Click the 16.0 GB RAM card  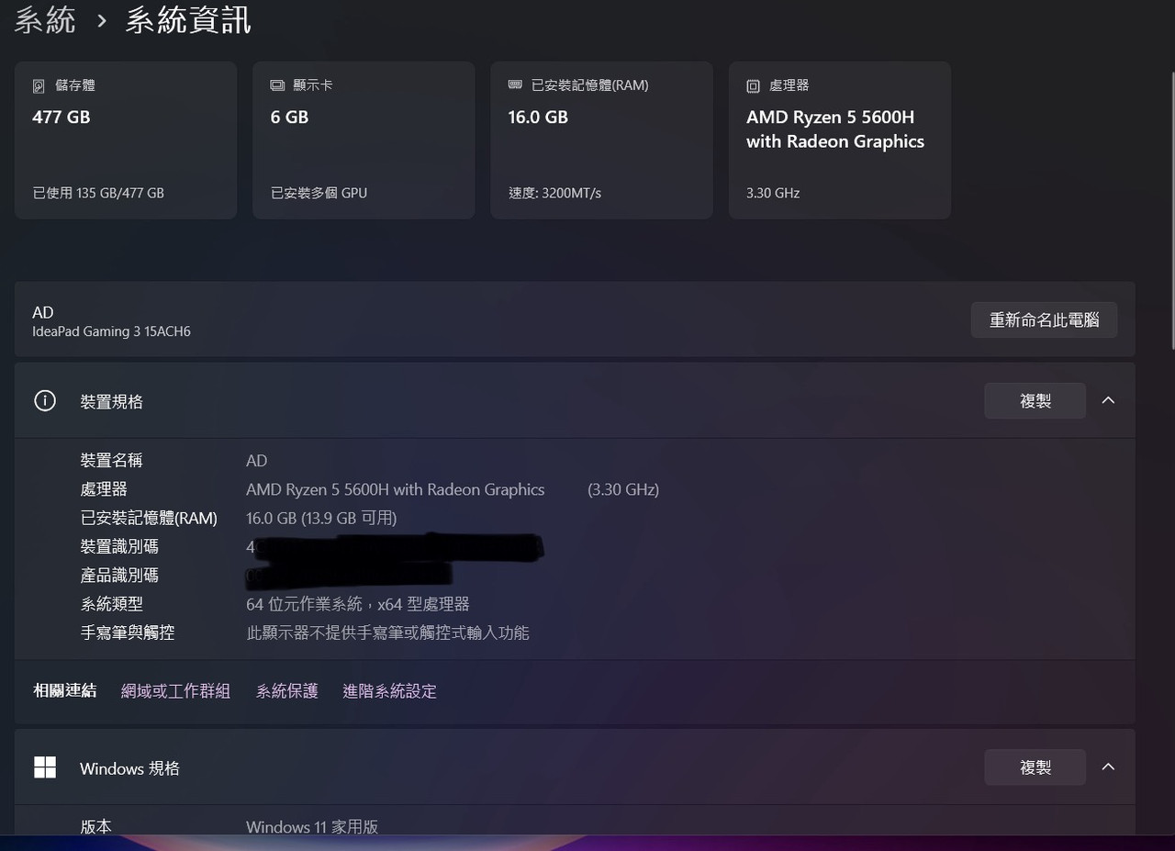click(601, 140)
